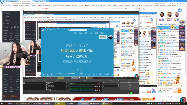Mute the topmost OBS mixer channel
Viewport: 187px width, 105px height.
coord(97,82)
